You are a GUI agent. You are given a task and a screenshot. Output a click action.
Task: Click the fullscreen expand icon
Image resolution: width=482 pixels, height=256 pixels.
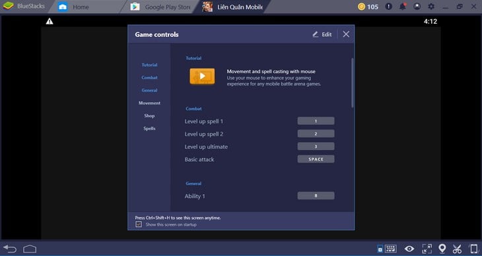click(427, 249)
